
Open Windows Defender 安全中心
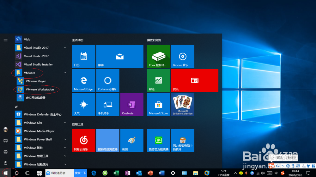pyautogui.click(x=40, y=114)
